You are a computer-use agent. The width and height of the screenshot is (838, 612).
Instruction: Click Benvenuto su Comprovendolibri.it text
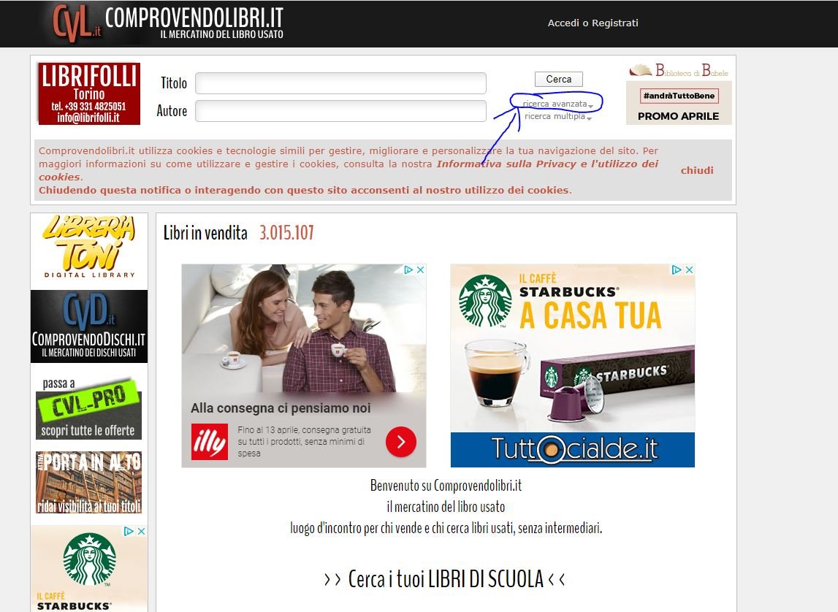(446, 486)
